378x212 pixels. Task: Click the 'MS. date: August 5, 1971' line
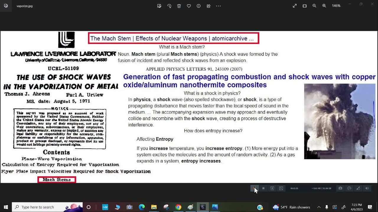(x=58, y=101)
